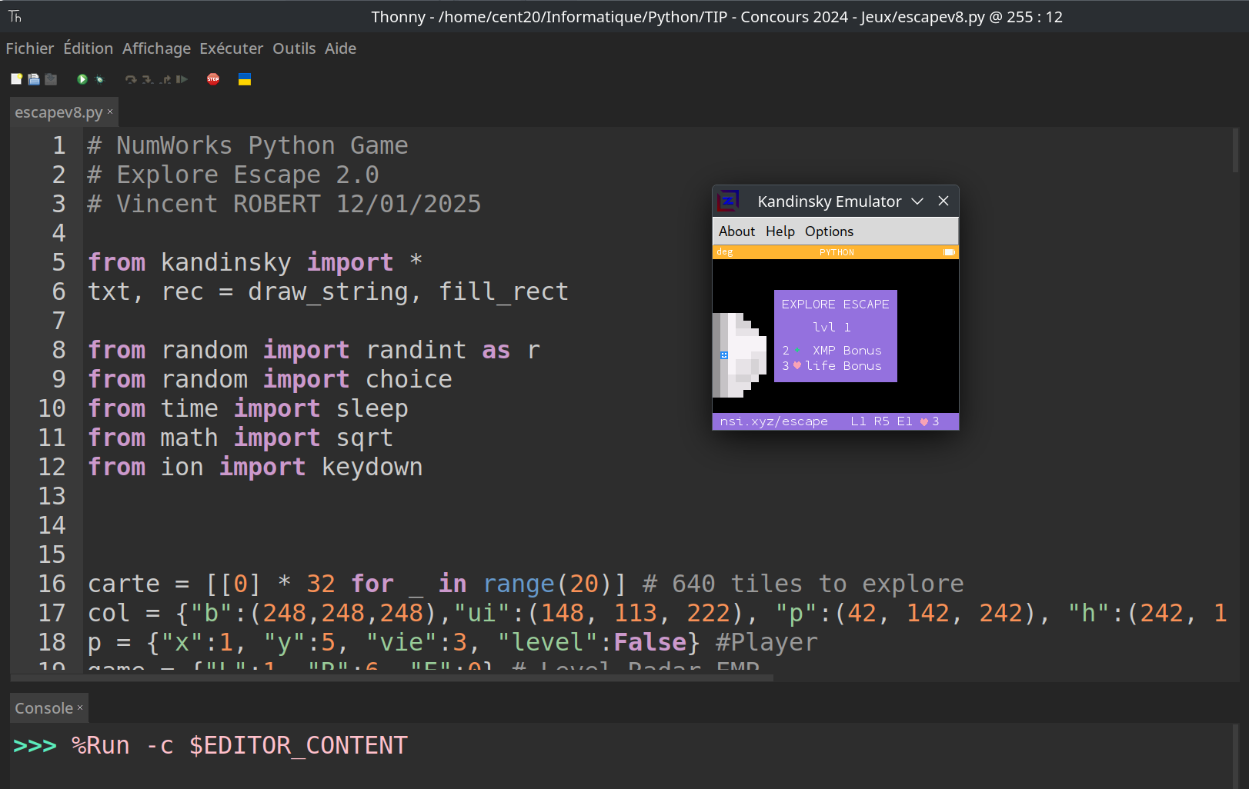Click 'randint as r' on line 8
This screenshot has width=1249, height=789.
pyautogui.click(x=453, y=350)
